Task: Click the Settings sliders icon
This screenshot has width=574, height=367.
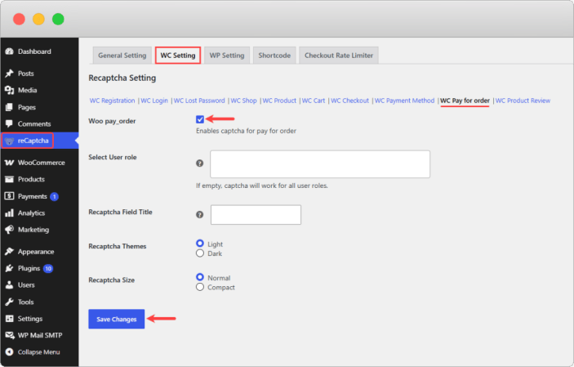Action: (9, 319)
